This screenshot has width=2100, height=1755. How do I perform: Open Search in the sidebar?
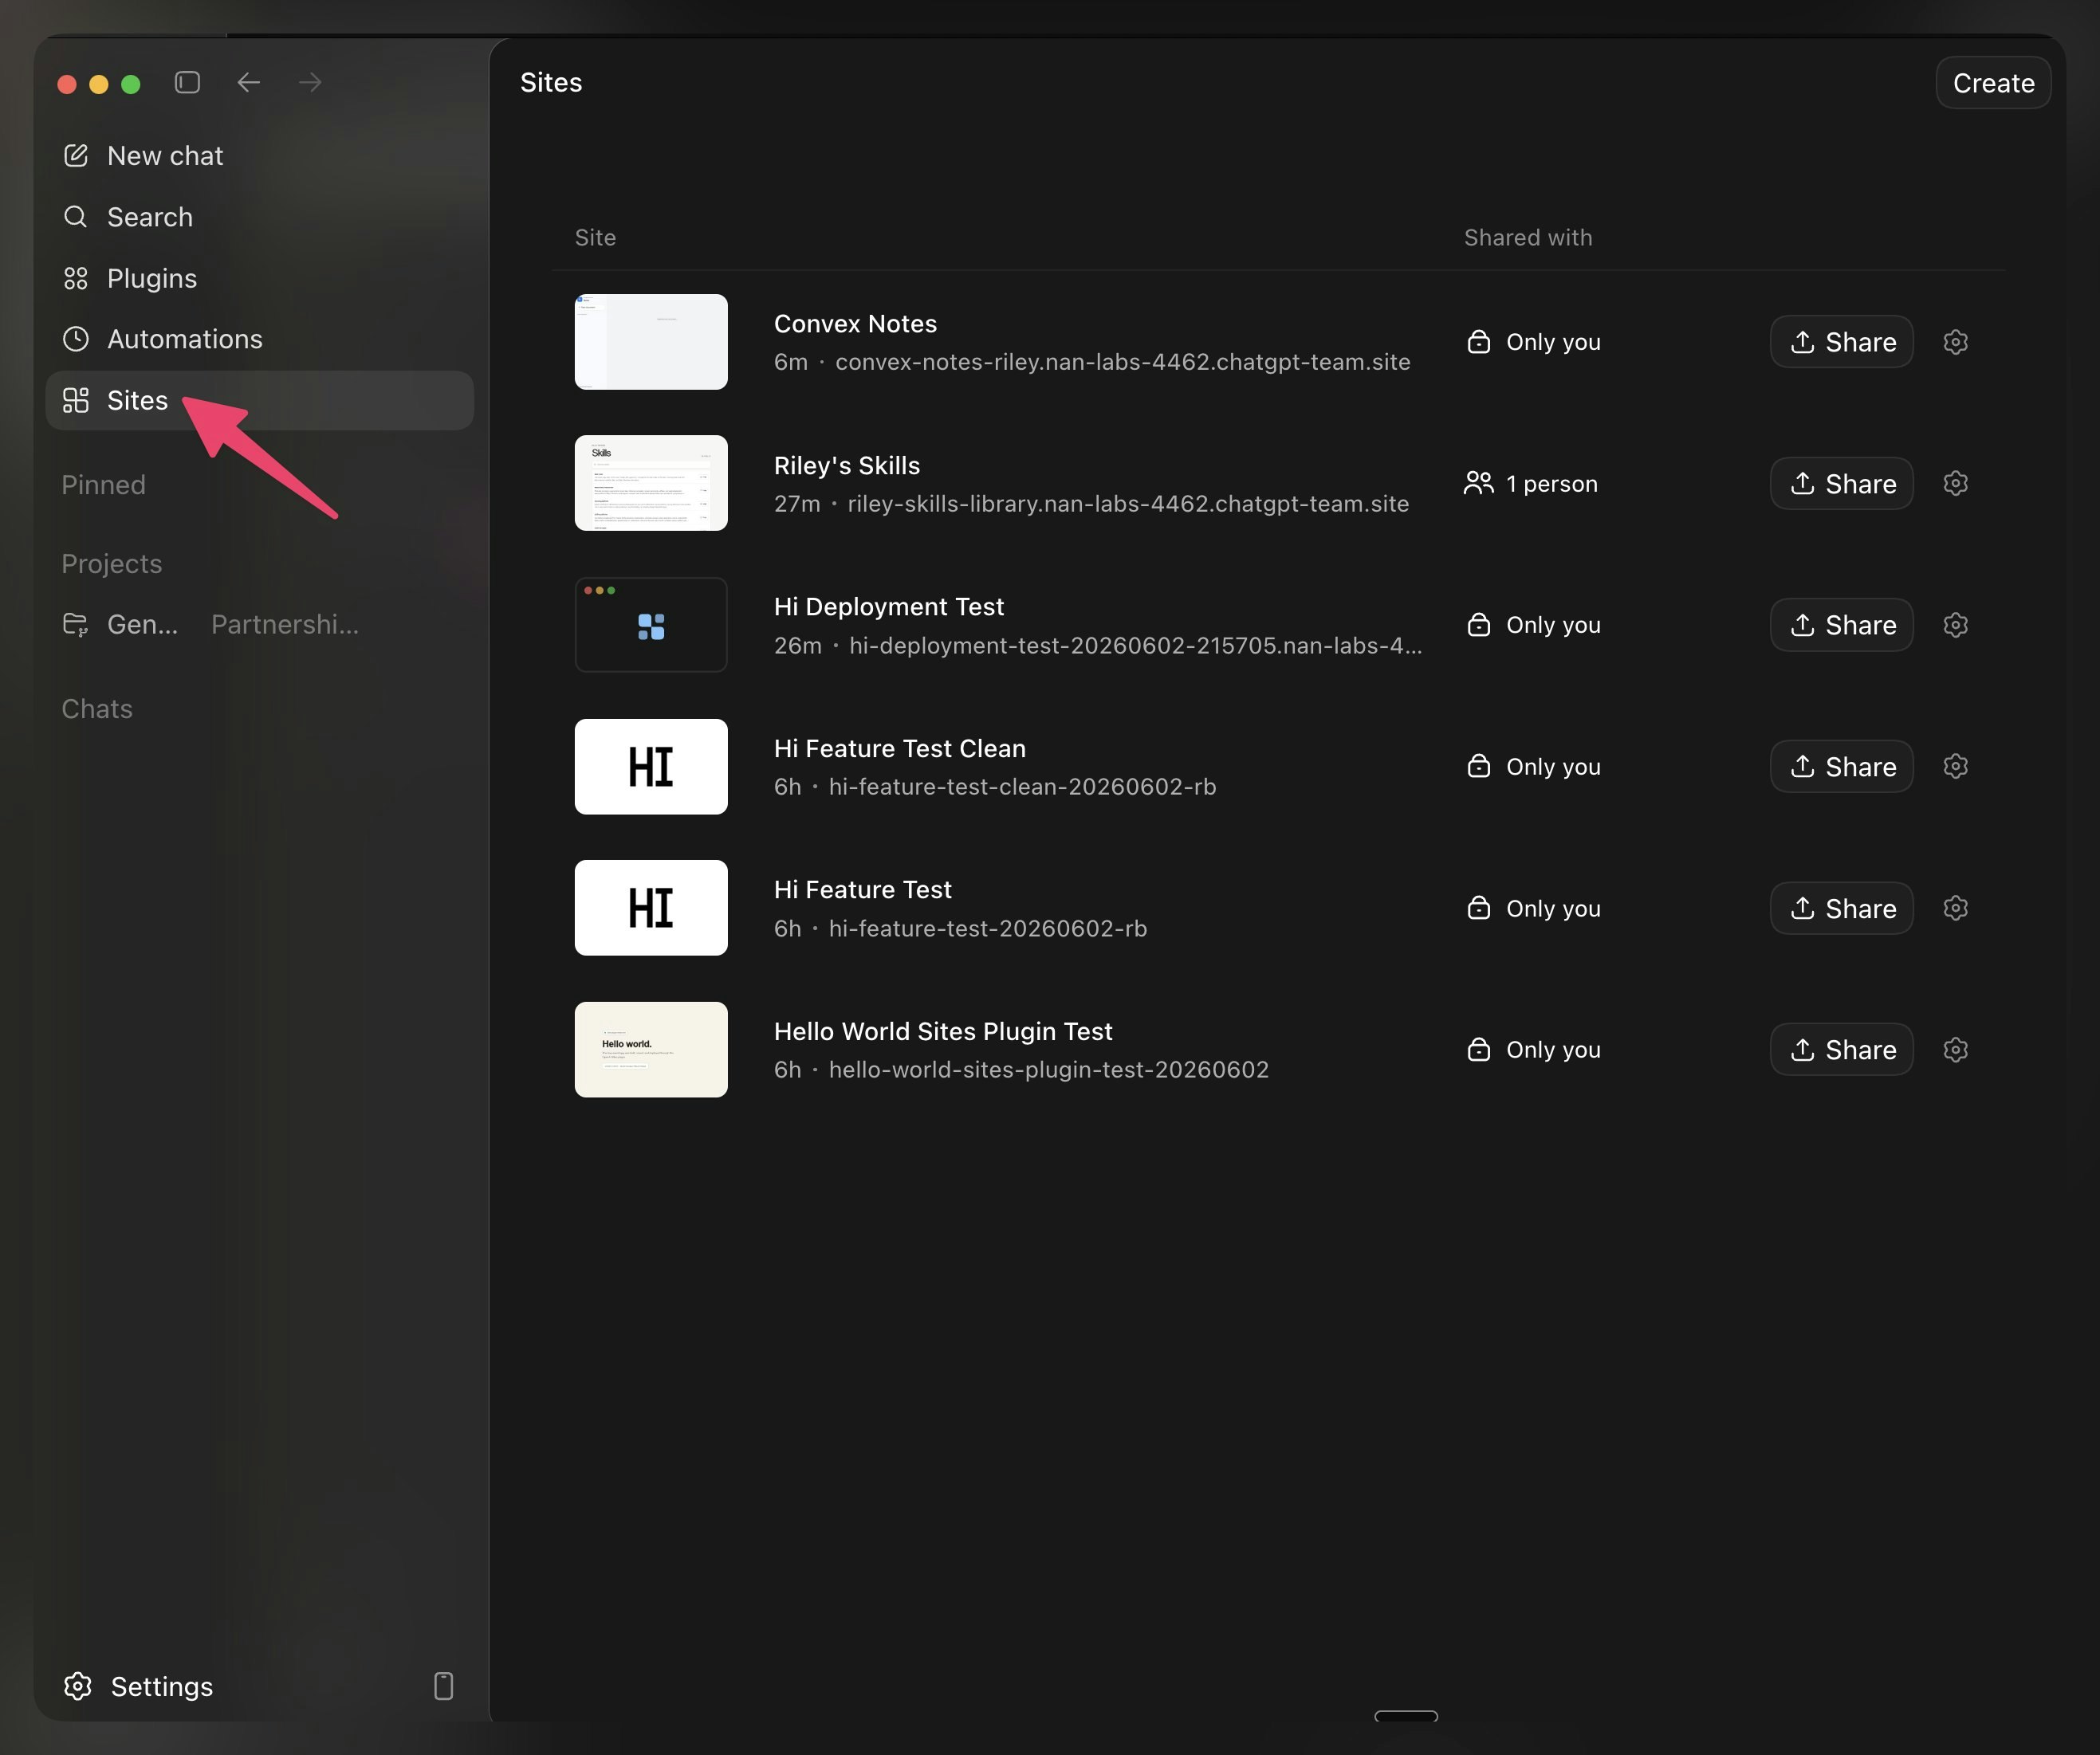tap(260, 217)
